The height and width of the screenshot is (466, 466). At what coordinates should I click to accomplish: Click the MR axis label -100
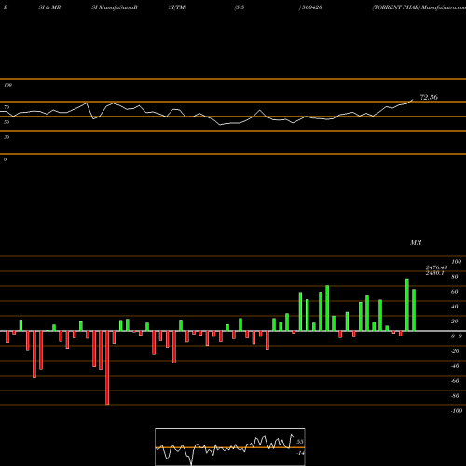pyautogui.click(x=457, y=411)
